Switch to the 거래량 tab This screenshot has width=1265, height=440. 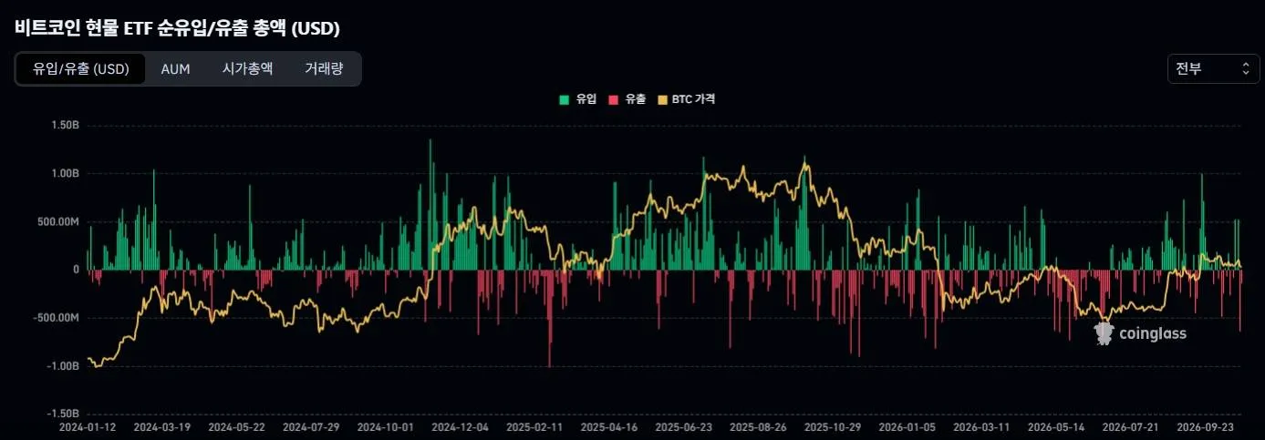324,68
